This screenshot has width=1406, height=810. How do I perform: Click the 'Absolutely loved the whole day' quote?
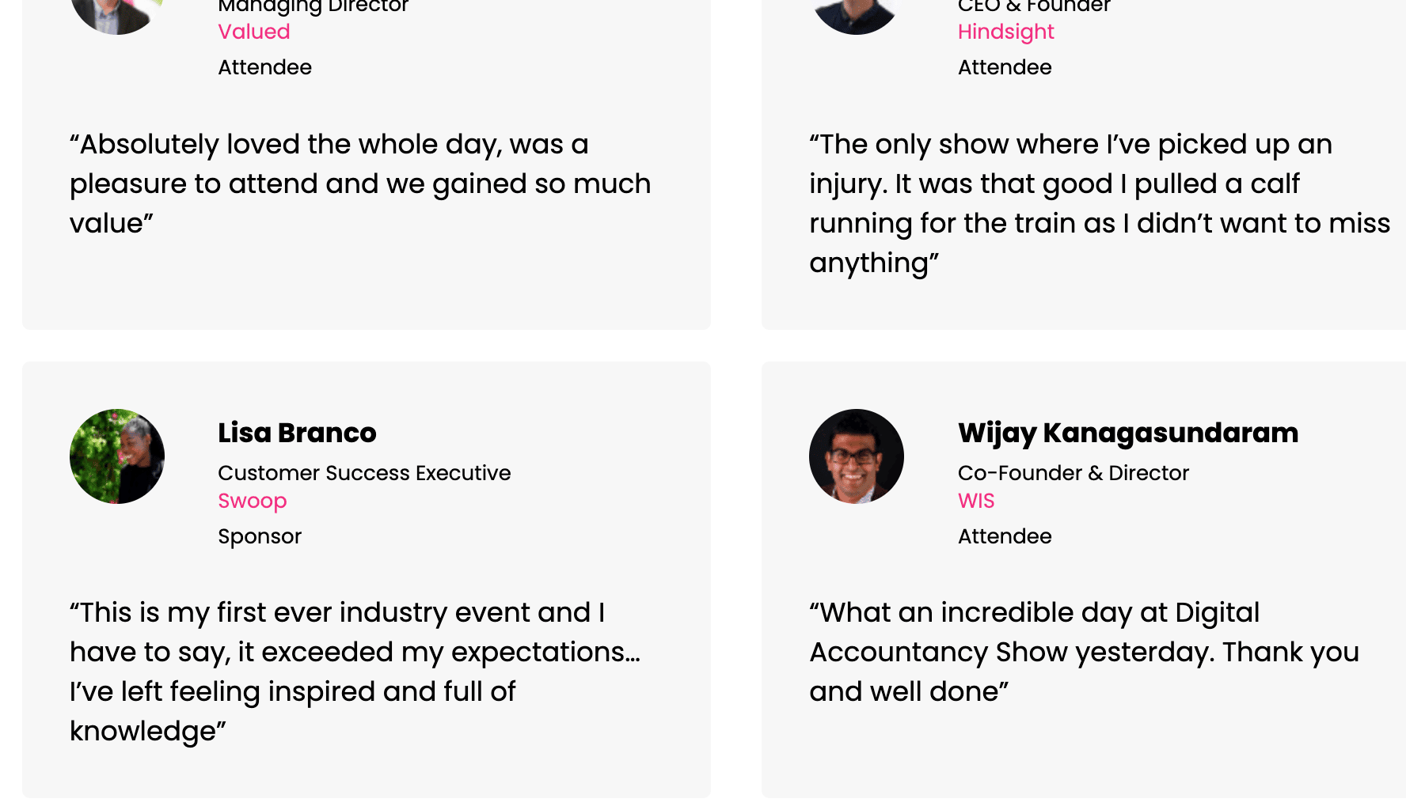pyautogui.click(x=360, y=184)
